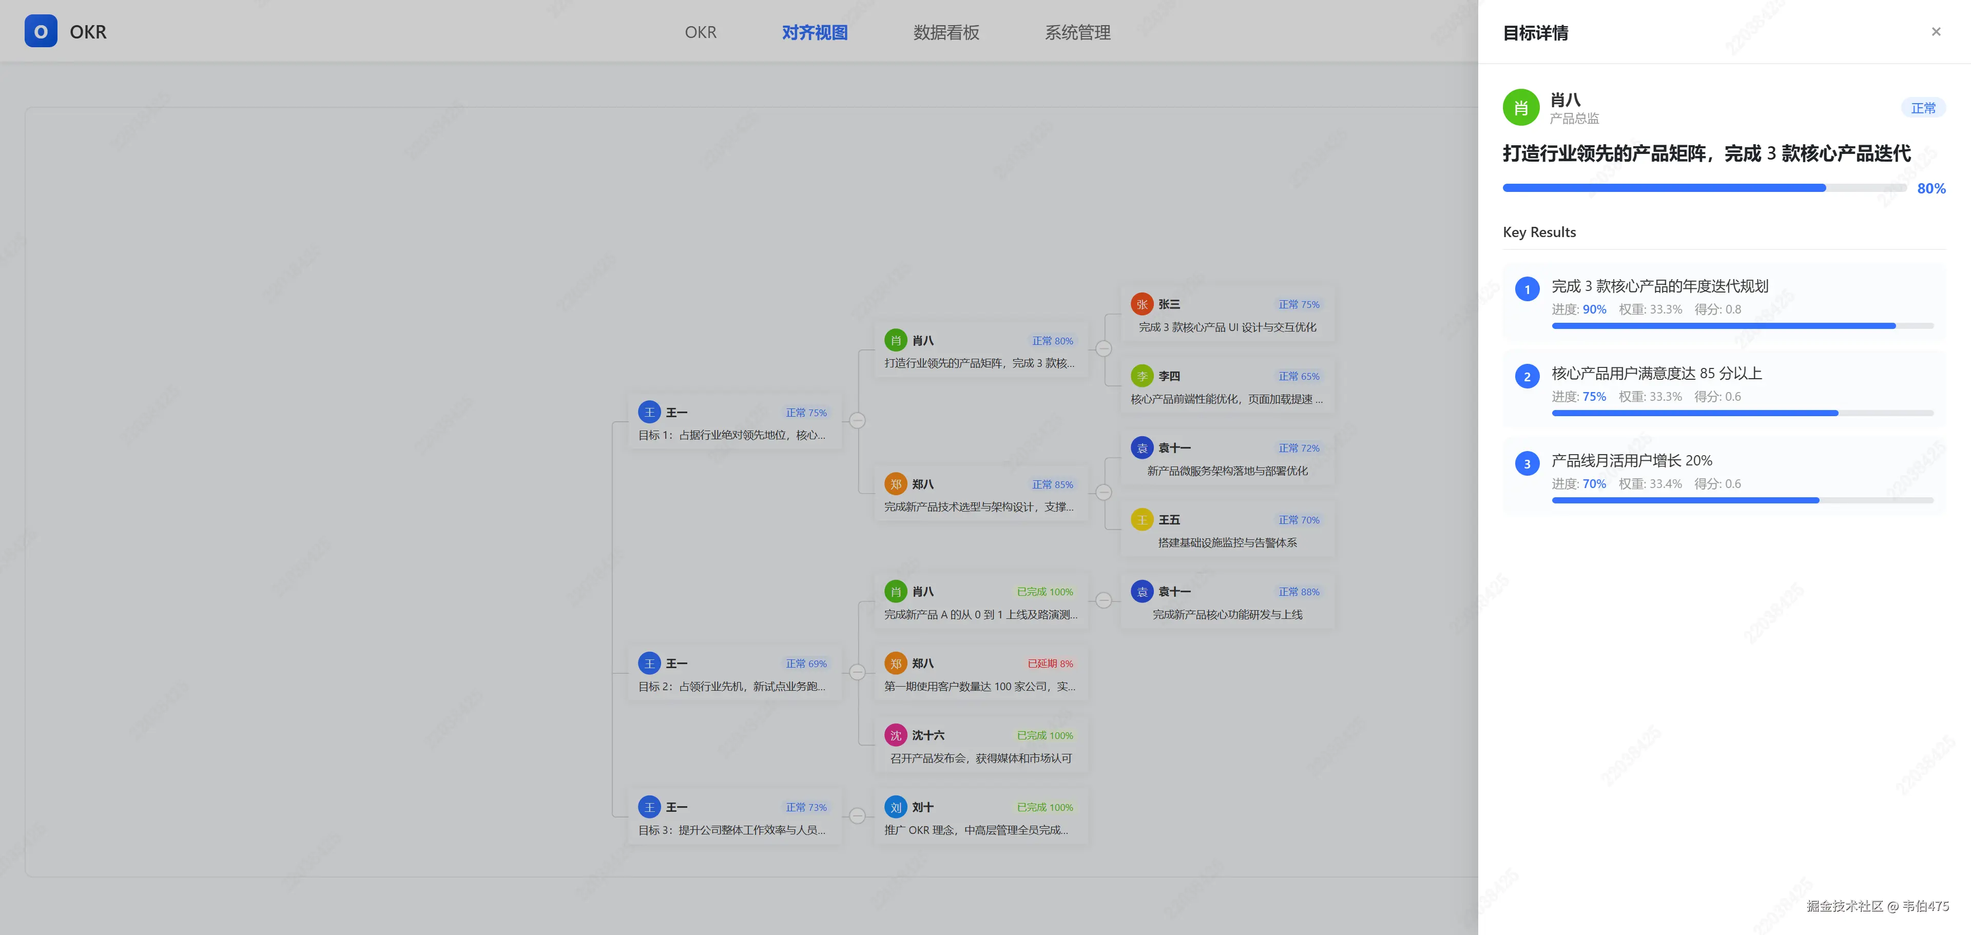Collapse children of 郑八 85% node

click(1104, 493)
